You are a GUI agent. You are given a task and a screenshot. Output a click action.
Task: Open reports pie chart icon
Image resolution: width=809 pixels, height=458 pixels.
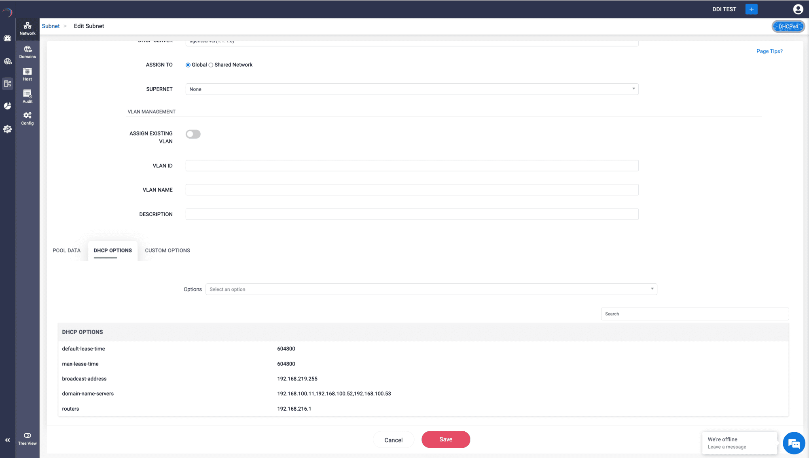(x=7, y=106)
